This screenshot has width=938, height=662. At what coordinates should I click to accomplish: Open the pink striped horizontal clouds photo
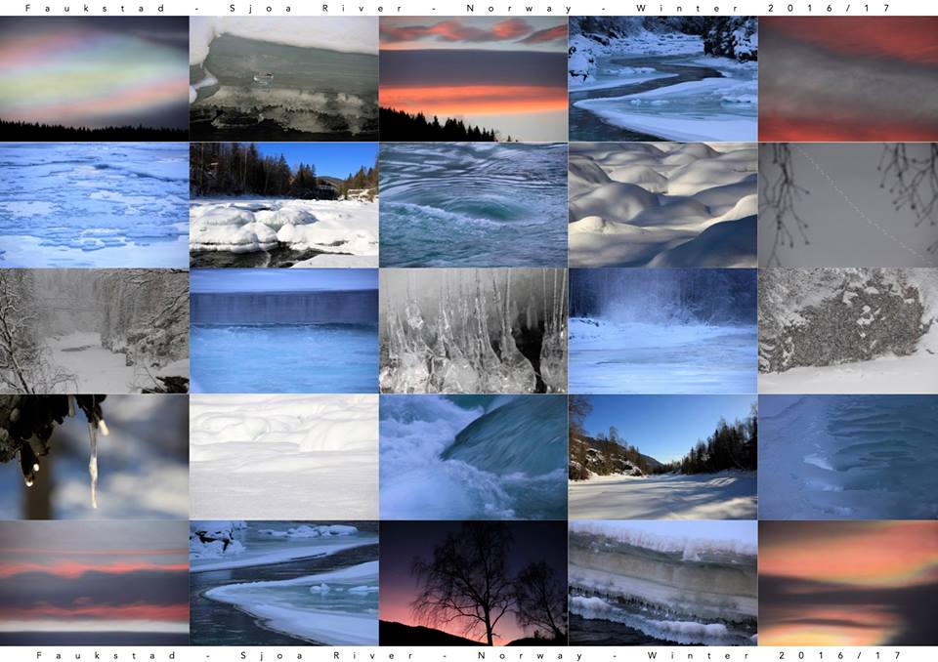(x=95, y=583)
